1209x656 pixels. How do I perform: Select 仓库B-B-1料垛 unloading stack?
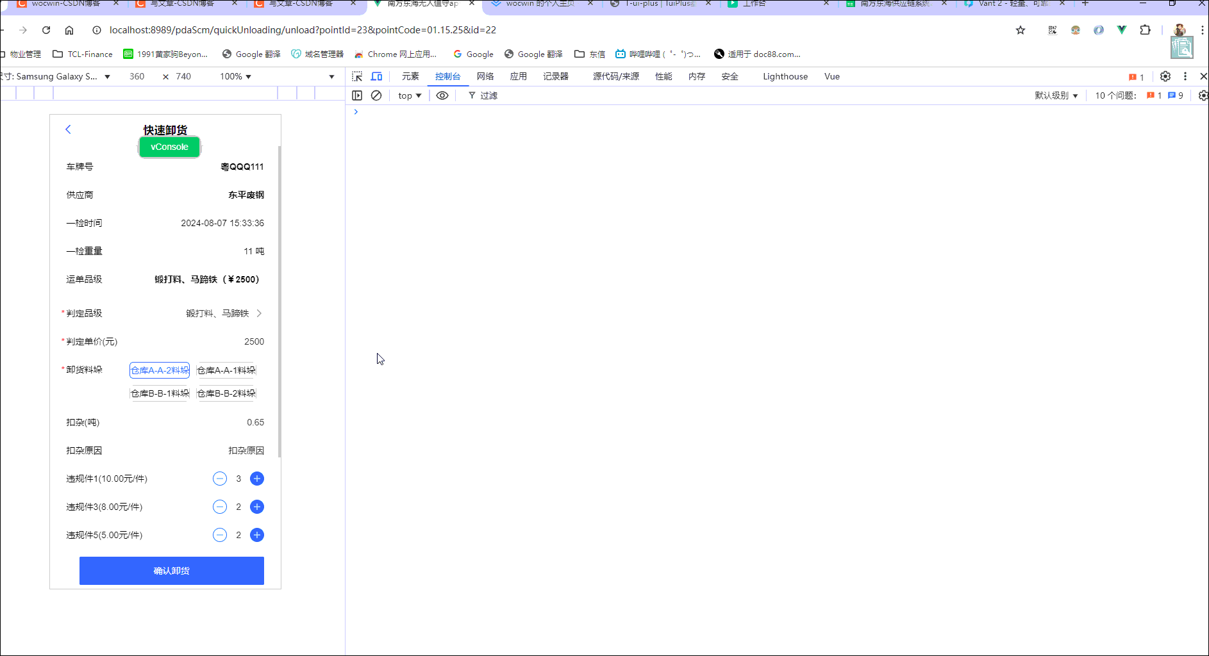160,393
